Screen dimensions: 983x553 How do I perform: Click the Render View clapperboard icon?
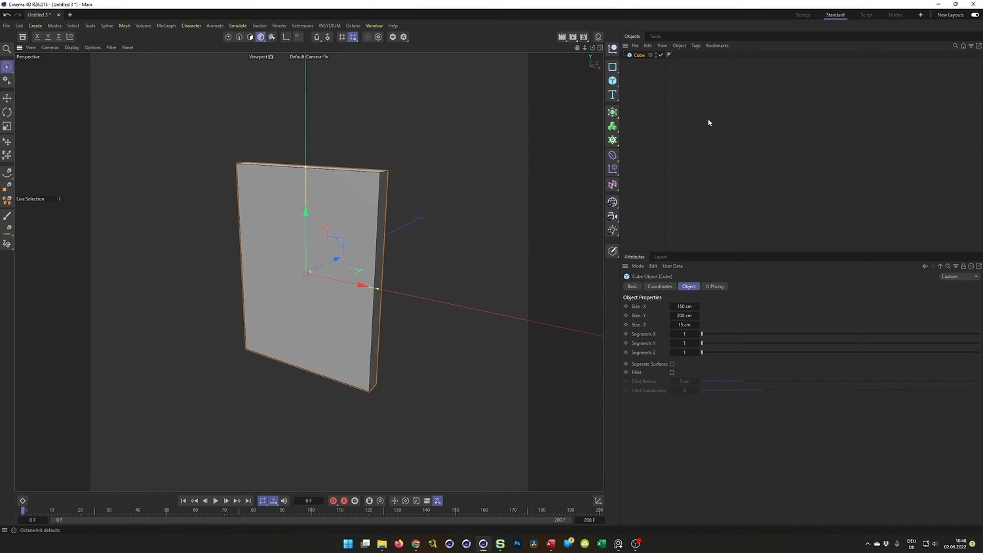[562, 37]
